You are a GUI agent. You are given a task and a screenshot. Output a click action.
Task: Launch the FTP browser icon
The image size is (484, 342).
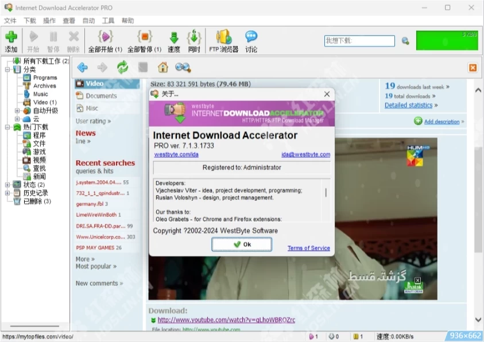tap(224, 37)
